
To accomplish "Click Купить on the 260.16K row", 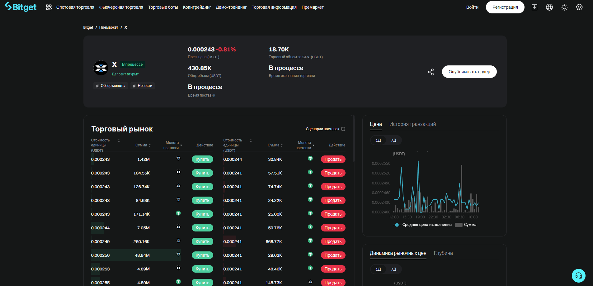I will tap(202, 241).
